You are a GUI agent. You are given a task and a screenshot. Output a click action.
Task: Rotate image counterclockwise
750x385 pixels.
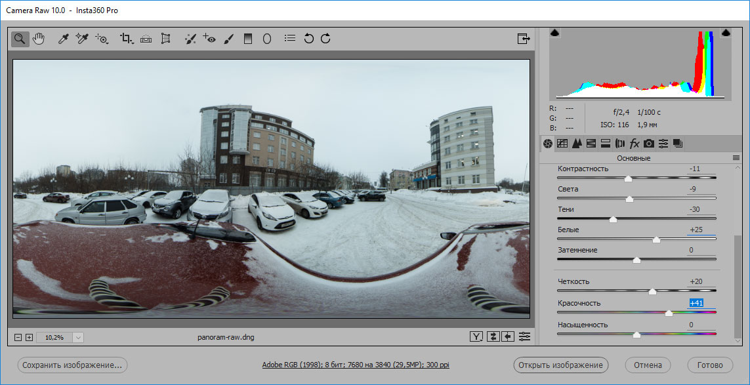(309, 39)
